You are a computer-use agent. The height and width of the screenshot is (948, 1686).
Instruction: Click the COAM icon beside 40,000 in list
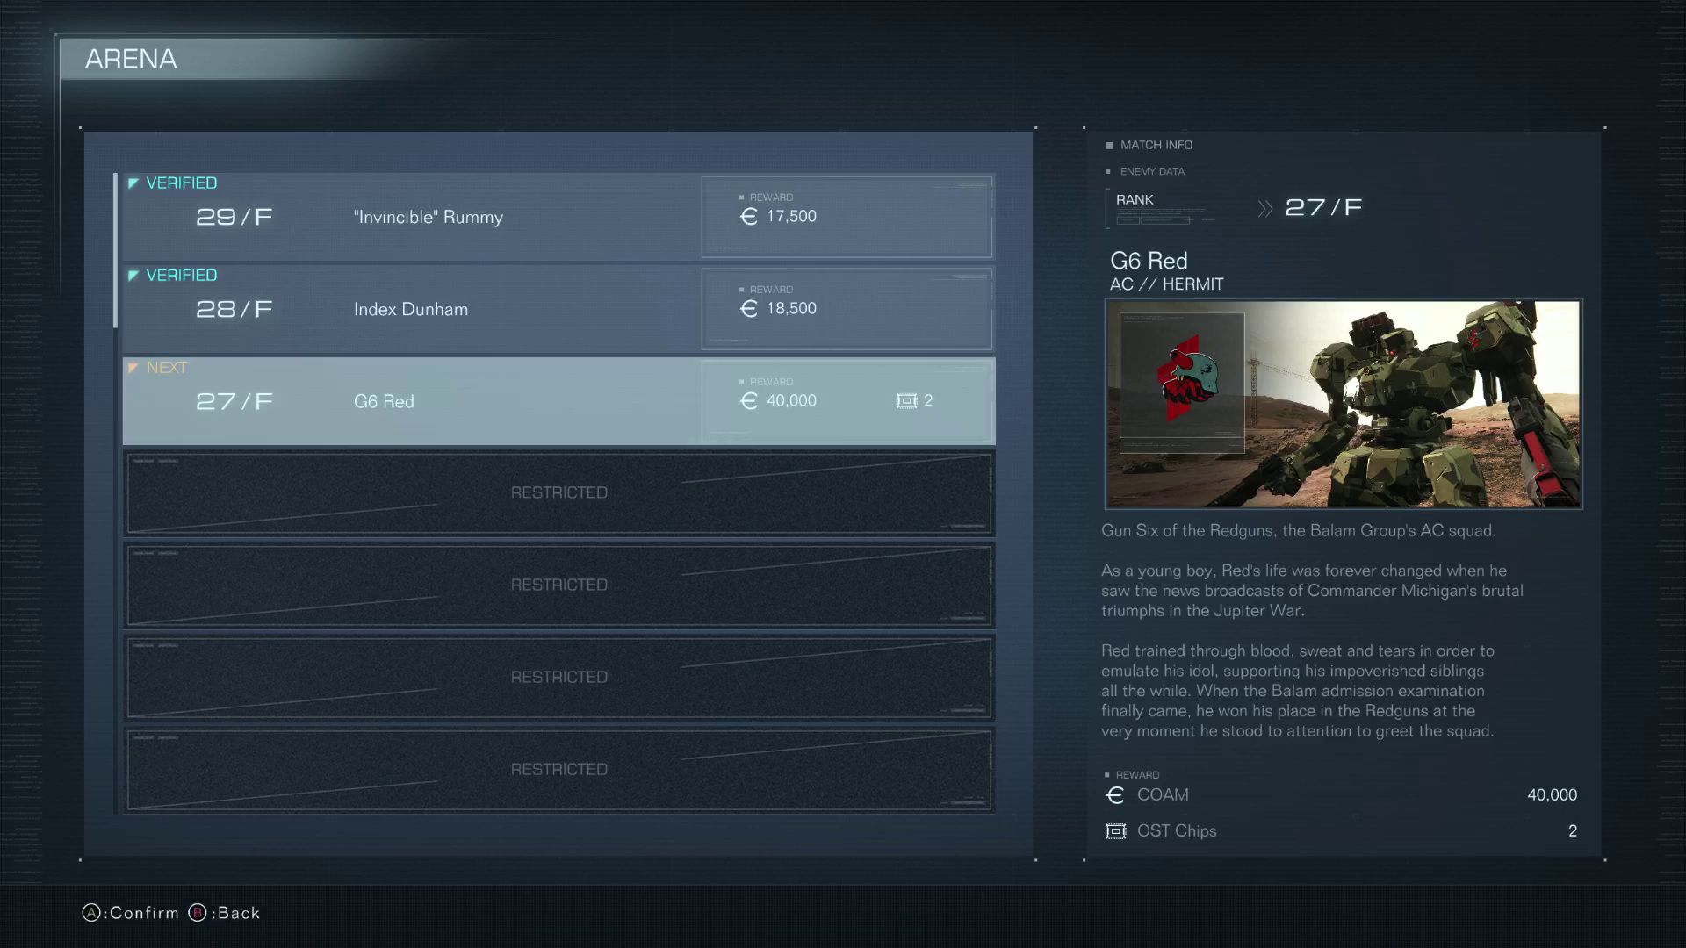click(x=748, y=400)
